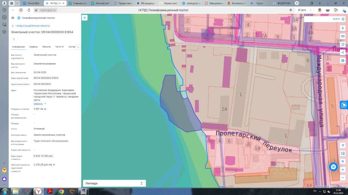This screenshot has width=348, height=195.
Task: Collapse the left info panel with double chevron
Action: pos(85,18)
